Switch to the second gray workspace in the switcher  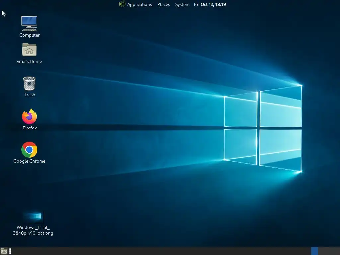point(322,251)
